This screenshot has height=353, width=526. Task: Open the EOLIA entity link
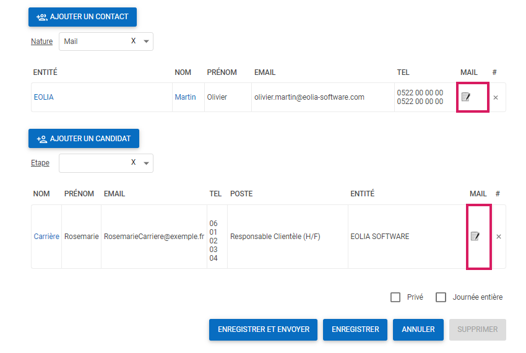[x=44, y=97]
